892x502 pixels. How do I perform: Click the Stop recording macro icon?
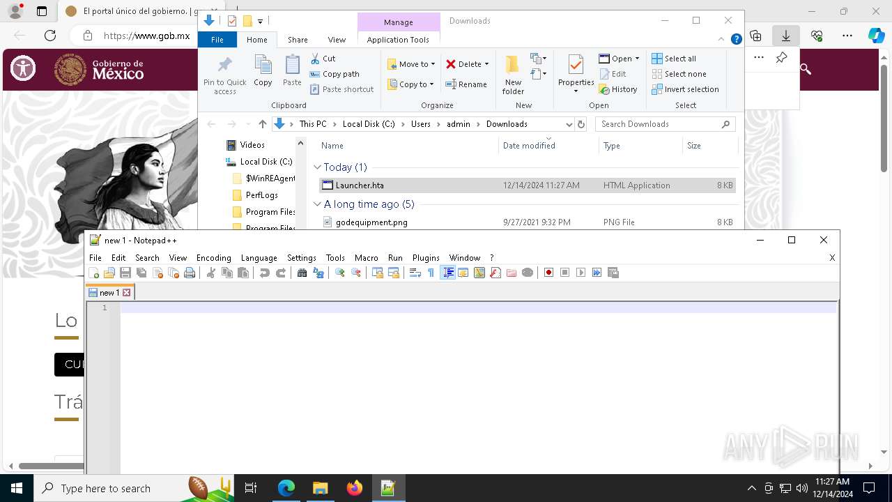[x=565, y=273]
